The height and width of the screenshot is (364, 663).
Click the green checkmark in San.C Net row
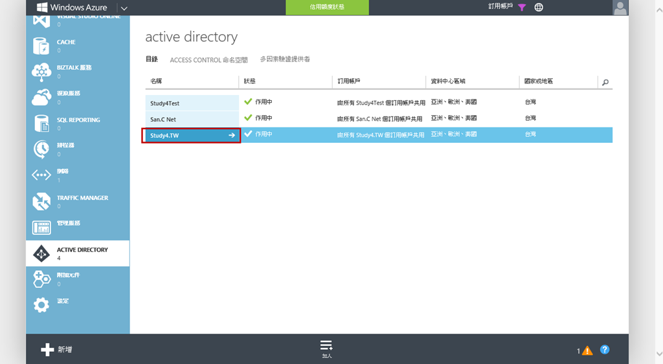tap(248, 118)
